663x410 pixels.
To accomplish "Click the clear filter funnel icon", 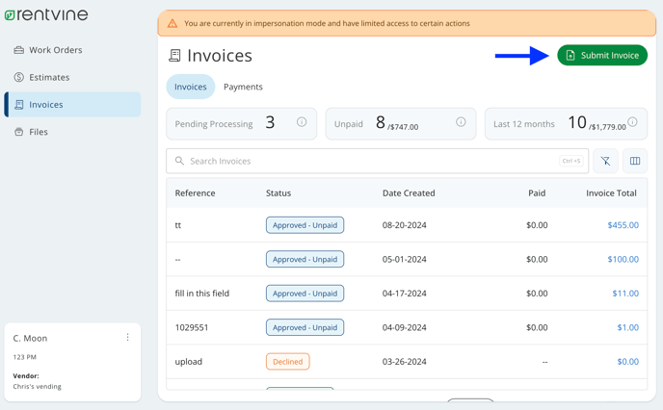I will 605,161.
